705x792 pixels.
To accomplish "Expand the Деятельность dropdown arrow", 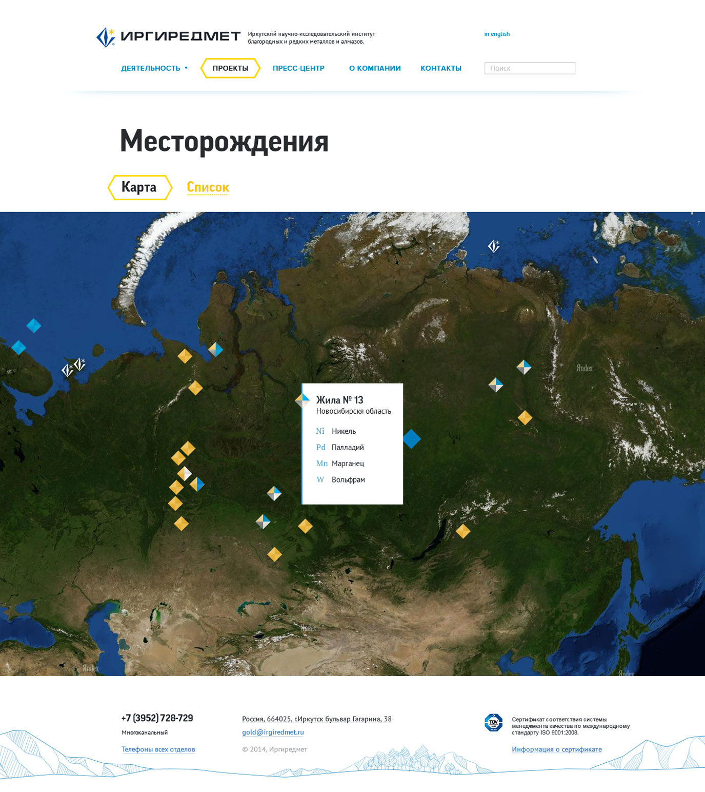I will click(186, 68).
